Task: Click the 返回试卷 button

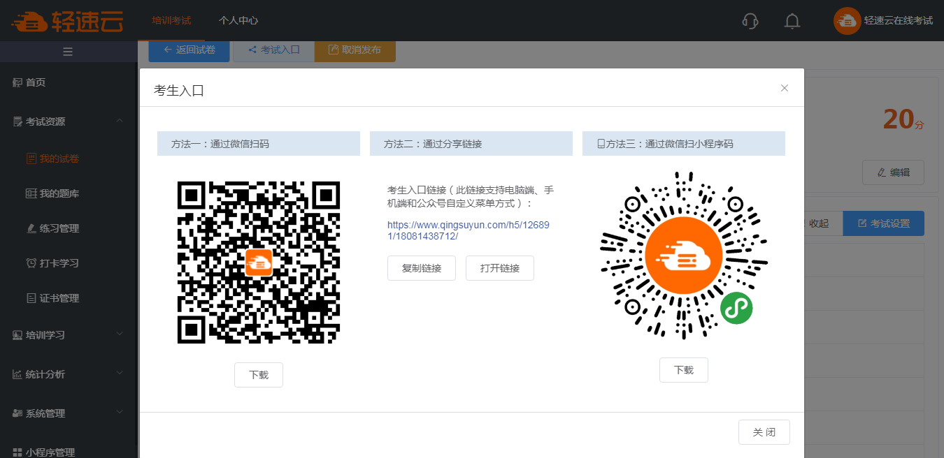Action: (189, 50)
